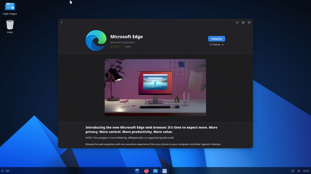Open the stacked layers launcher in taskbar
Viewport: 311px width, 174px height.
click(137, 171)
